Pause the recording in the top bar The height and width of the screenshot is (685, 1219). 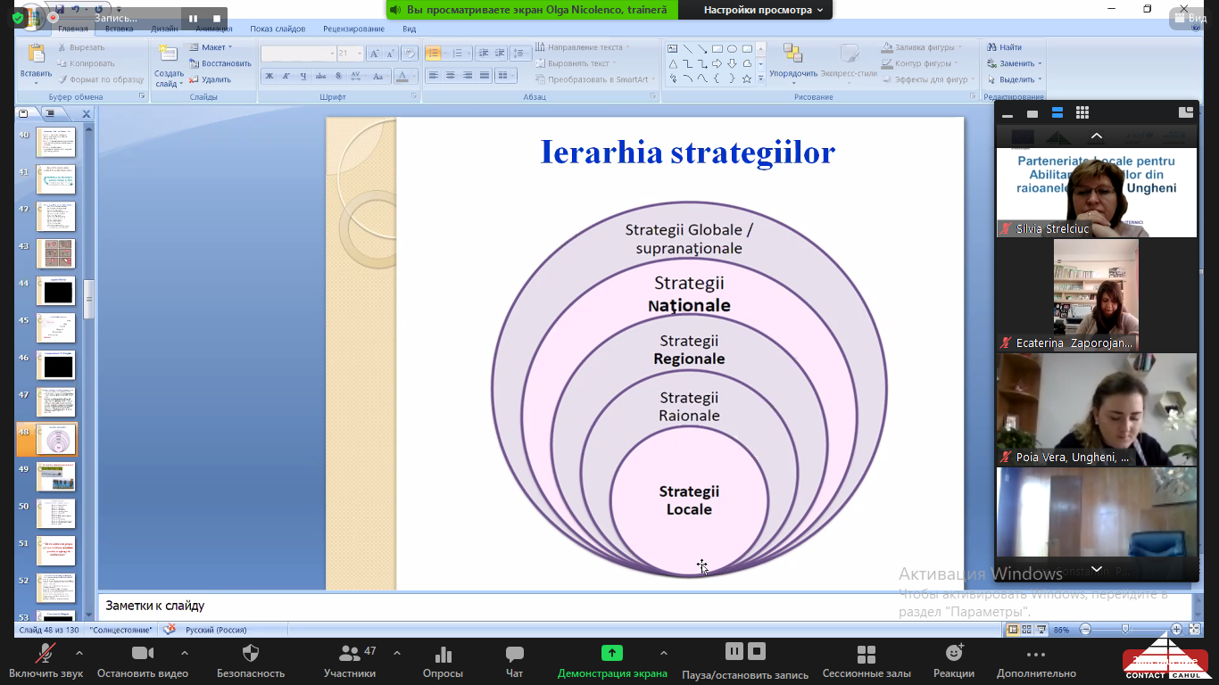pyautogui.click(x=193, y=18)
